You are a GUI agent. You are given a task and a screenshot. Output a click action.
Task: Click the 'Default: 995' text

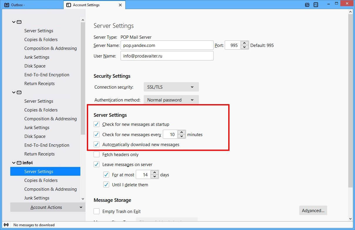[x=262, y=45]
